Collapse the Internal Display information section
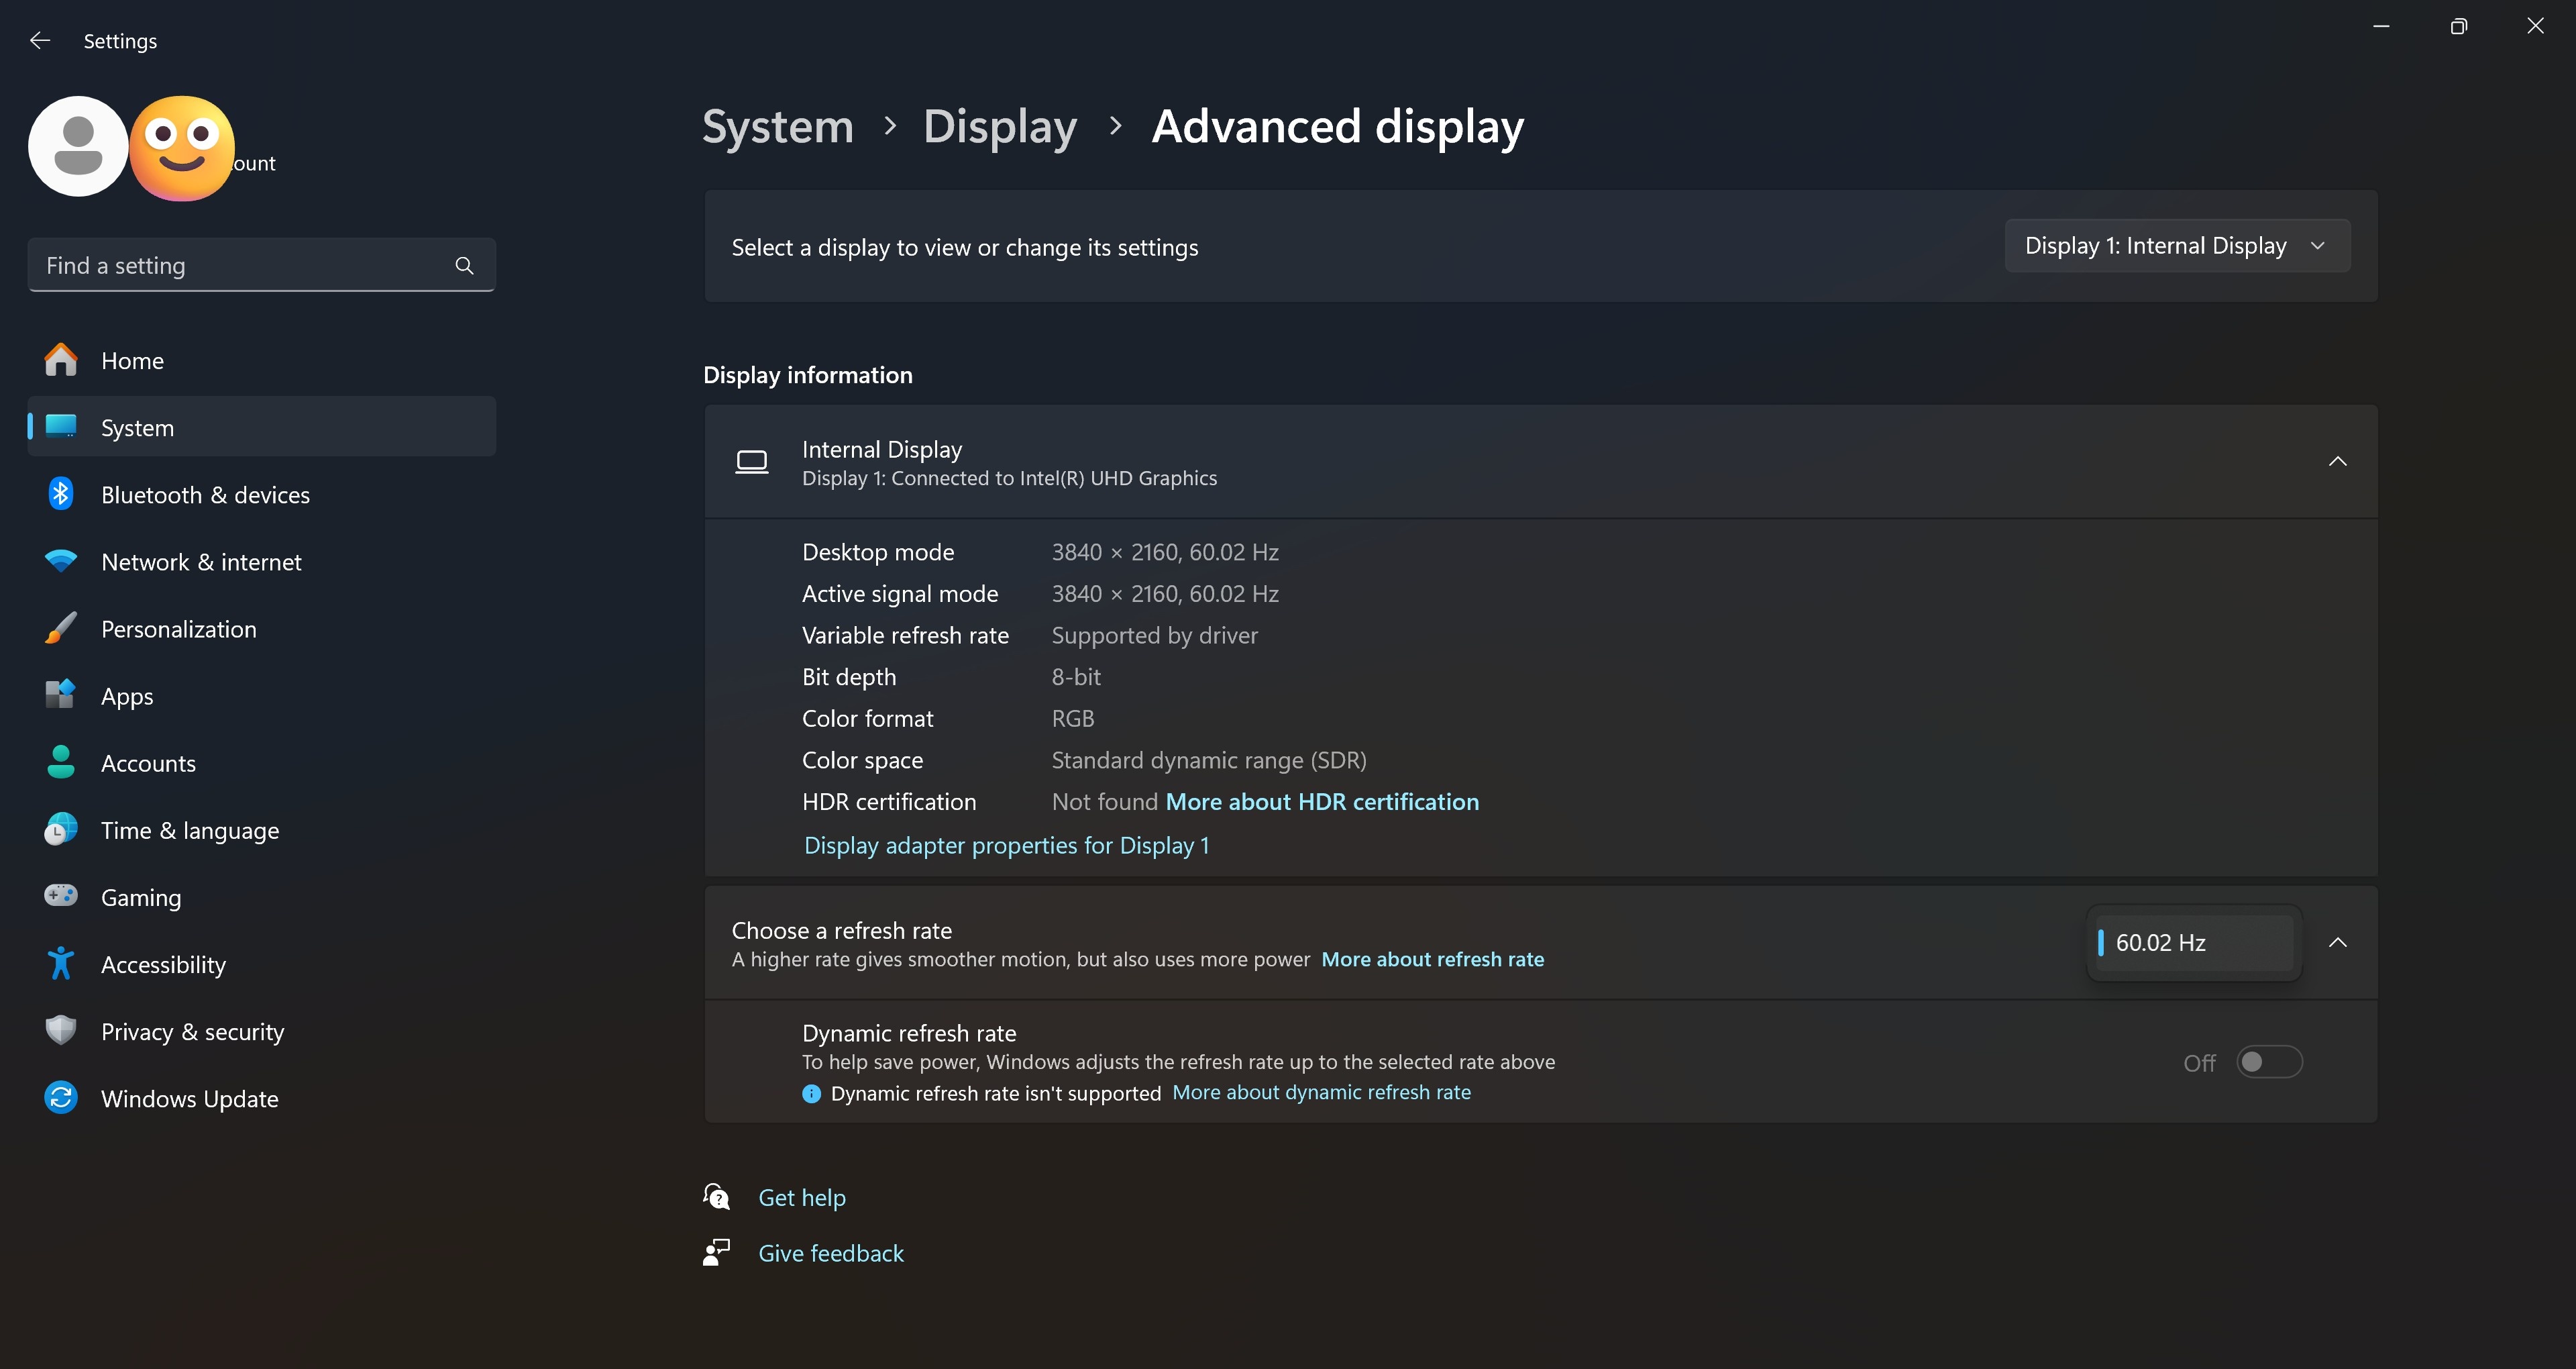Viewport: 2576px width, 1369px height. coord(2337,461)
